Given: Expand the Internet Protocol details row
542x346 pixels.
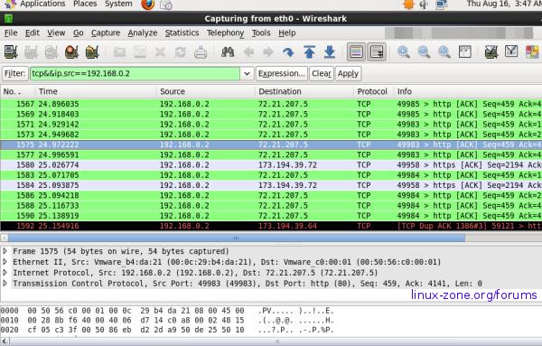Looking at the screenshot, I should [5, 273].
